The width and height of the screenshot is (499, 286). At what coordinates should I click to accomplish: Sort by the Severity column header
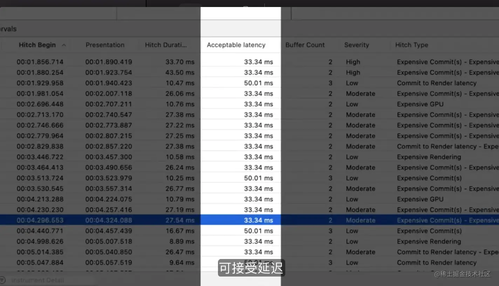coord(357,45)
